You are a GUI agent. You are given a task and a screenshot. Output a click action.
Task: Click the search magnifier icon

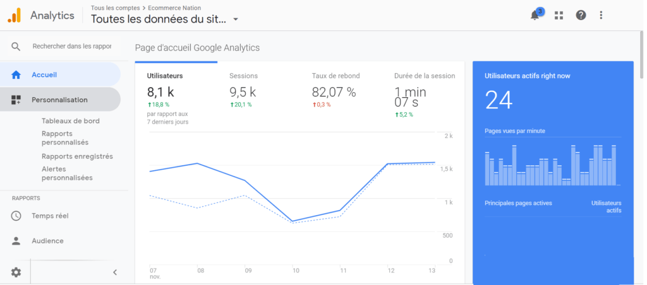point(16,47)
